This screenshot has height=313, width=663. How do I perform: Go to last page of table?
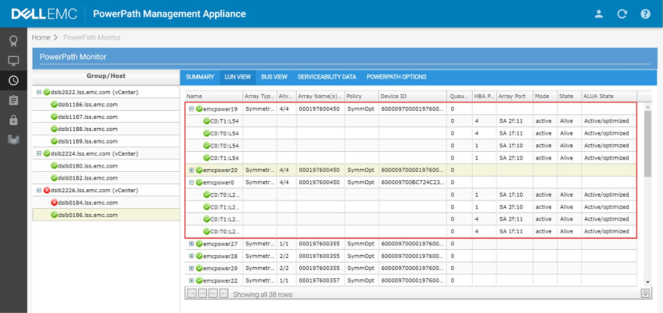point(224,294)
